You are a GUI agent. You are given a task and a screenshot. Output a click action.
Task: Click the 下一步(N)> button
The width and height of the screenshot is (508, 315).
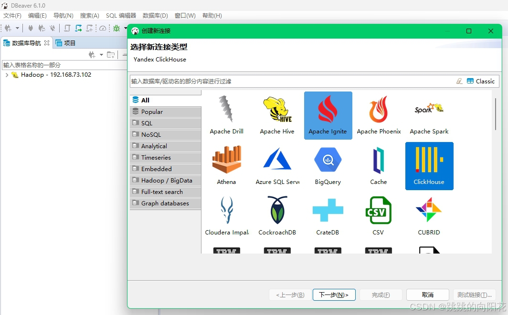tap(334, 295)
